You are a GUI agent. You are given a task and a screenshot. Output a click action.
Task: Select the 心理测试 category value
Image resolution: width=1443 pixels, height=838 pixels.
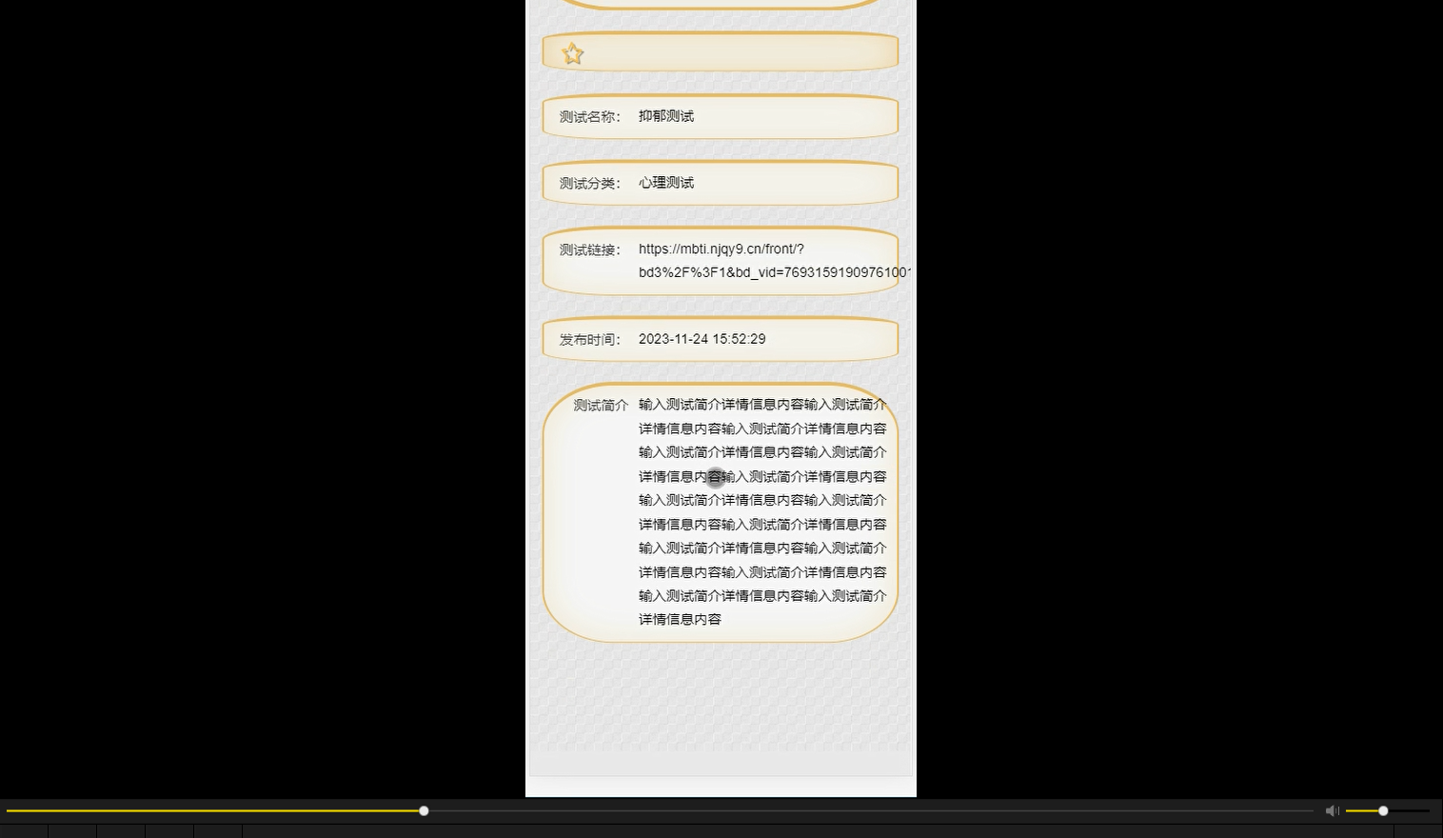coord(666,182)
